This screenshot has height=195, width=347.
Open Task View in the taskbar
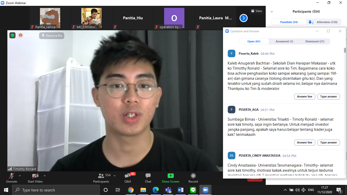[x=118, y=190]
